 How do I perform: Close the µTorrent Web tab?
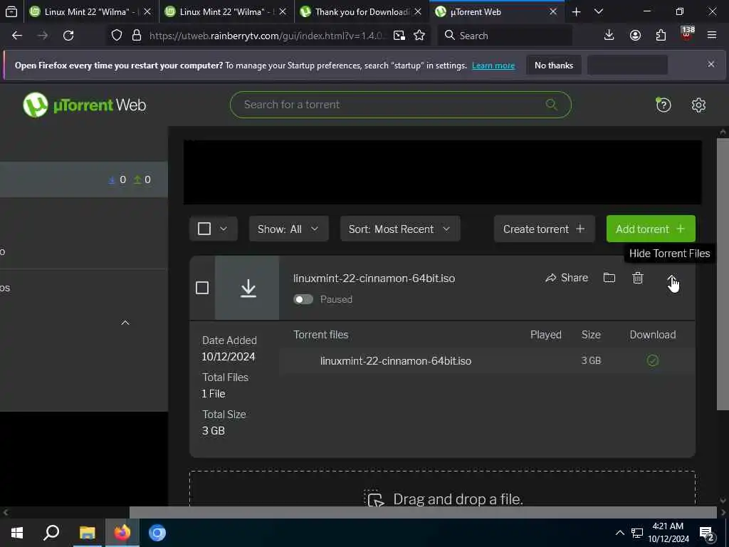pyautogui.click(x=553, y=11)
